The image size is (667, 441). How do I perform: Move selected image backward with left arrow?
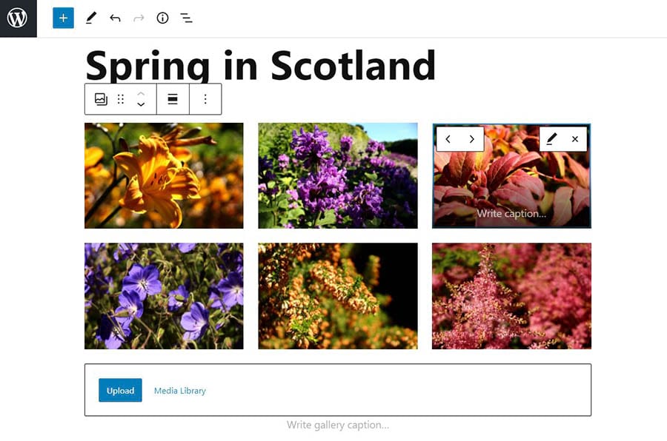(x=448, y=139)
